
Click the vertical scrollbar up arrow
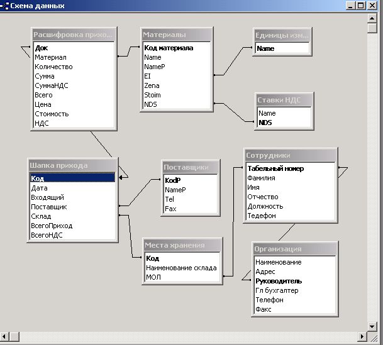[x=372, y=18]
